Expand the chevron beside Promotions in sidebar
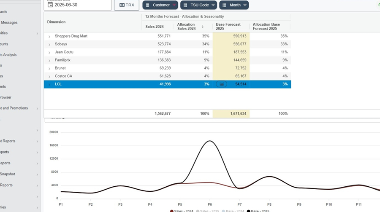 coord(37,108)
